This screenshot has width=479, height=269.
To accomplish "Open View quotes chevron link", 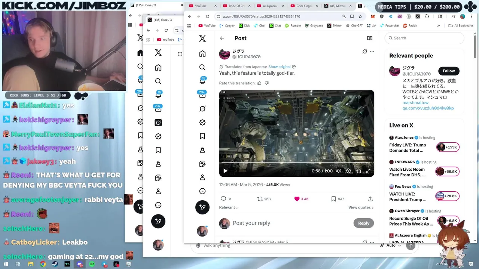I will (361, 207).
